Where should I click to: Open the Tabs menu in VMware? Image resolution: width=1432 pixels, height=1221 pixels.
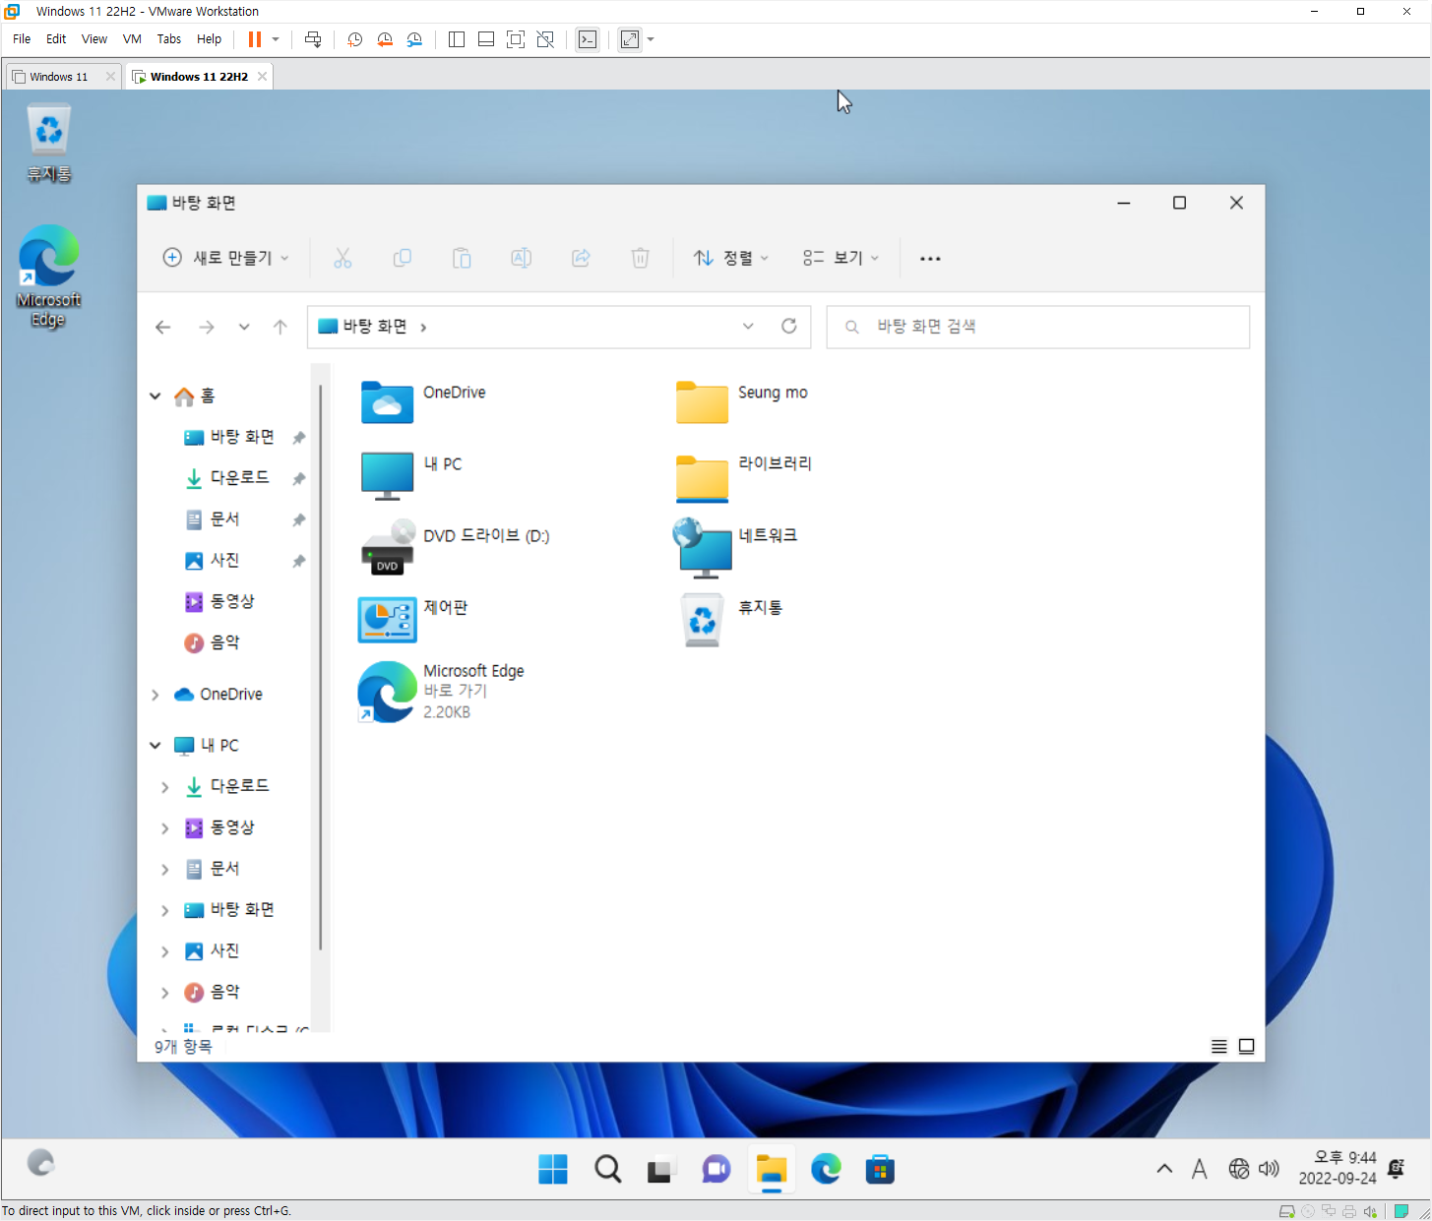coord(169,39)
